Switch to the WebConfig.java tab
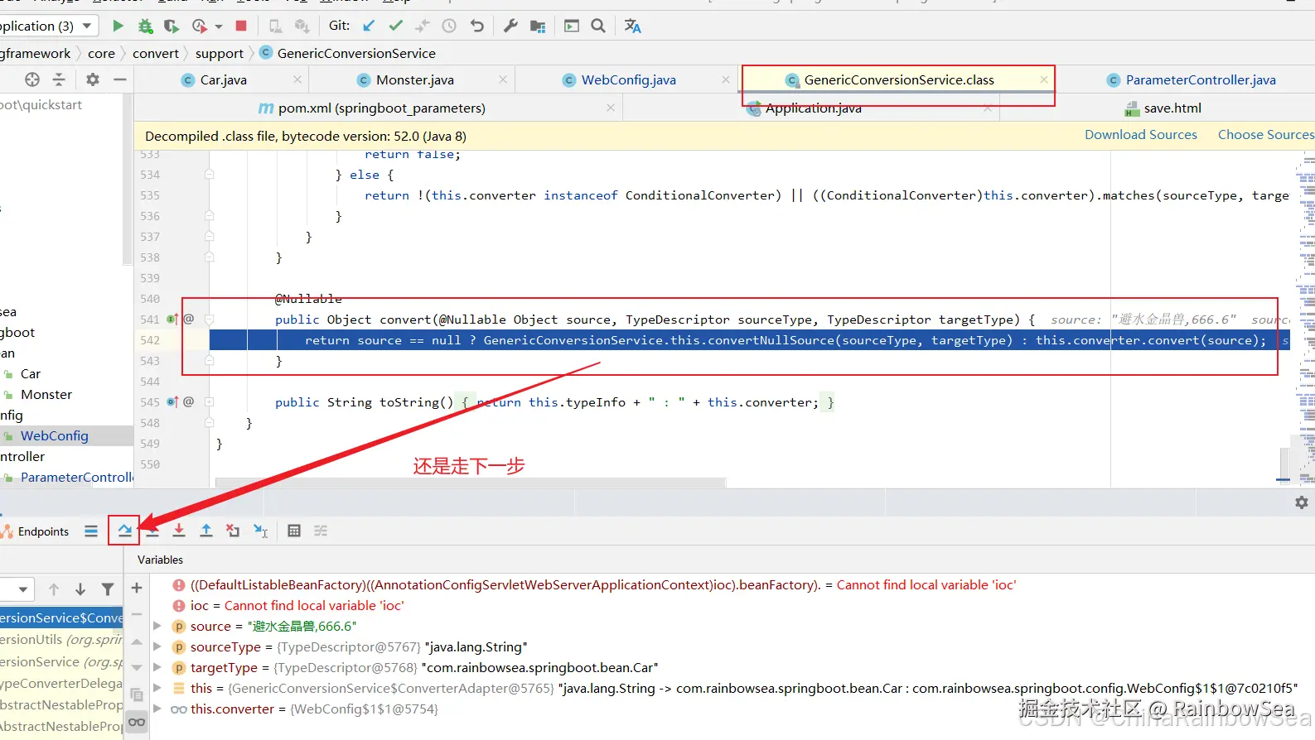This screenshot has width=1315, height=740. click(x=628, y=79)
